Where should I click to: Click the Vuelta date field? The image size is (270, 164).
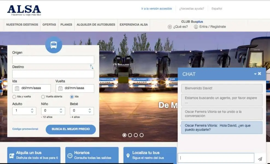[x=75, y=88]
